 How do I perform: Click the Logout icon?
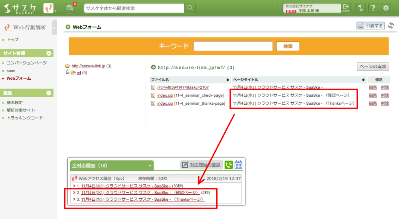click(346, 8)
